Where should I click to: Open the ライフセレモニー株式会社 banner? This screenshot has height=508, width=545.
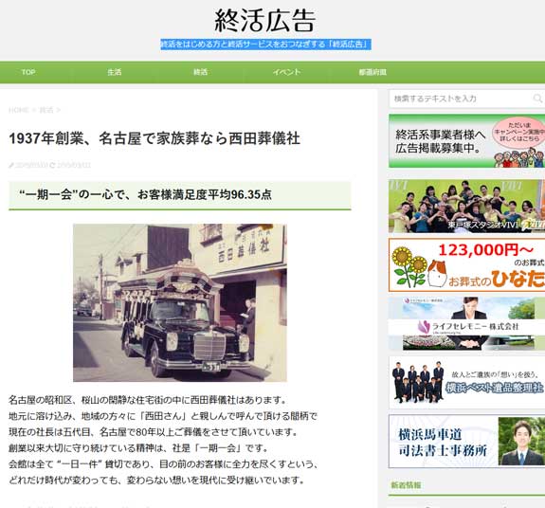point(466,323)
